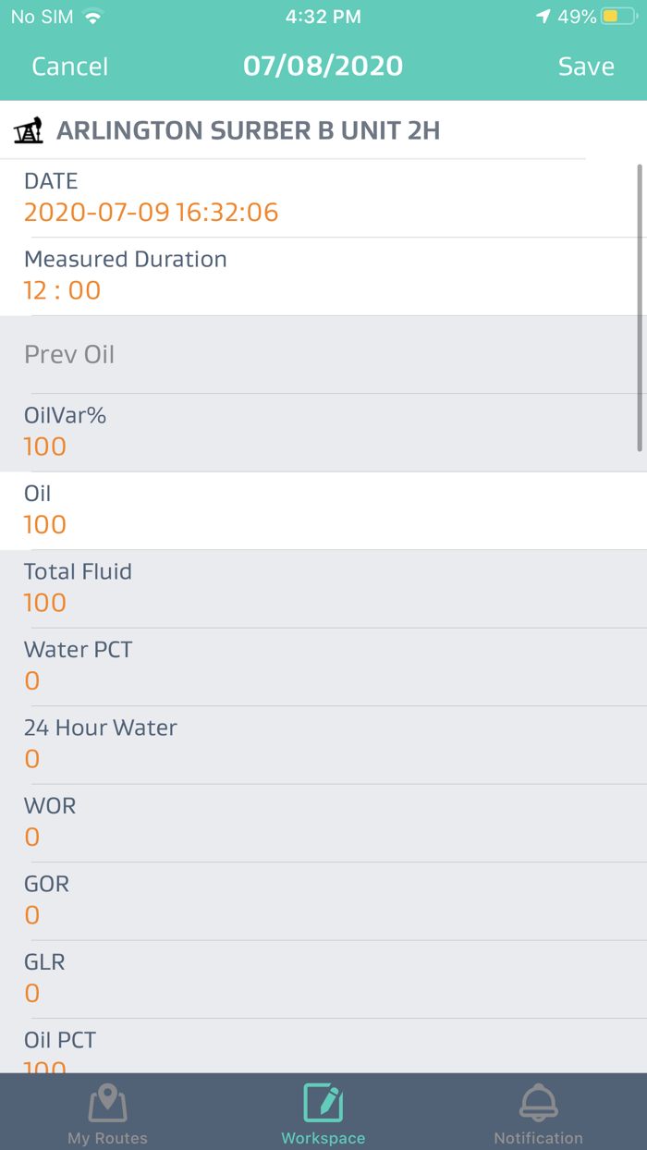647x1150 pixels.
Task: Tap the Wi-Fi signal icon
Action: [x=92, y=17]
